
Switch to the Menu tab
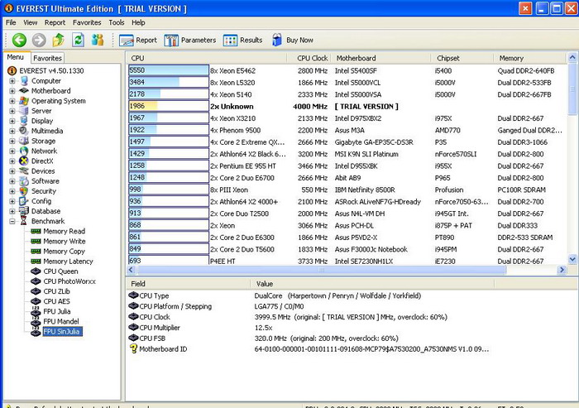16,57
